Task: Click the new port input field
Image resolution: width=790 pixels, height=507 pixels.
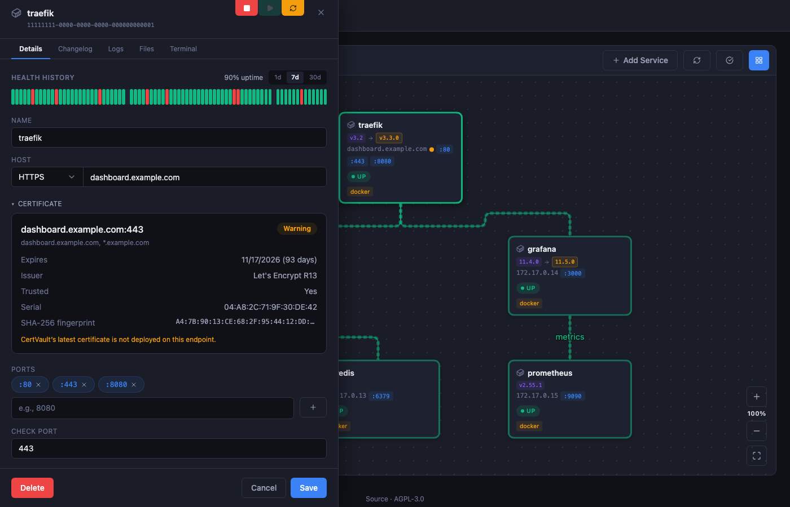Action: [152, 408]
